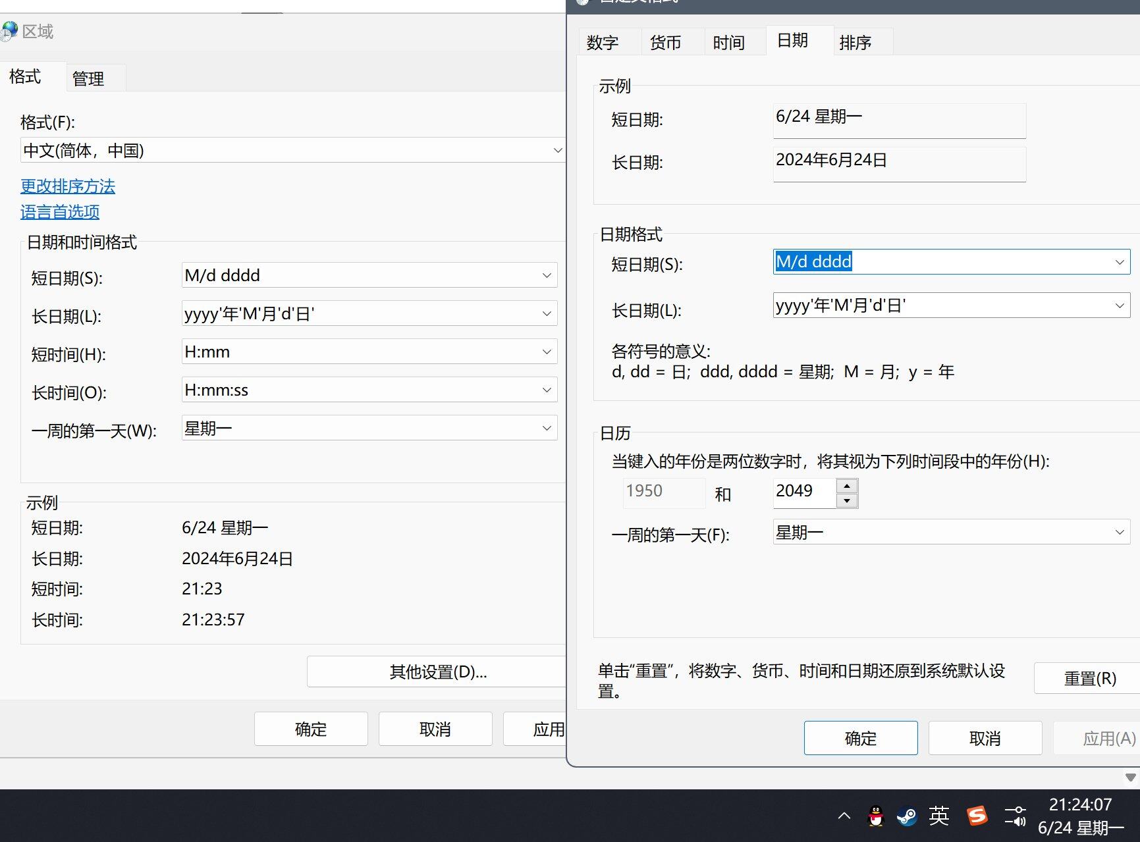Viewport: 1140px width, 842px height.
Task: Click 其他设置(D)... button
Action: 437,671
